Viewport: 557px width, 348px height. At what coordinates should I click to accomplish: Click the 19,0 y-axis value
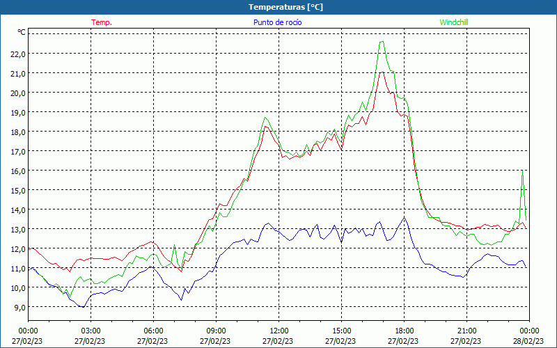[x=19, y=113]
